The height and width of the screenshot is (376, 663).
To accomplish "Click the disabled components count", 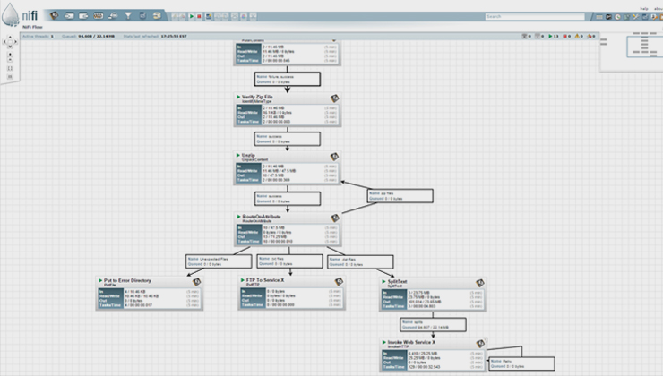I will (591, 37).
